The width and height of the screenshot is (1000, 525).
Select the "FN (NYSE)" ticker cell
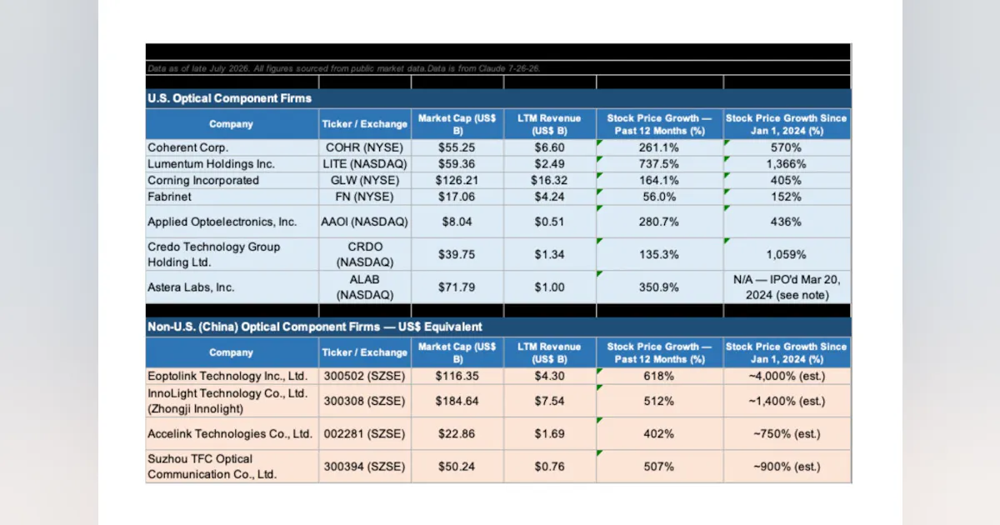(365, 197)
